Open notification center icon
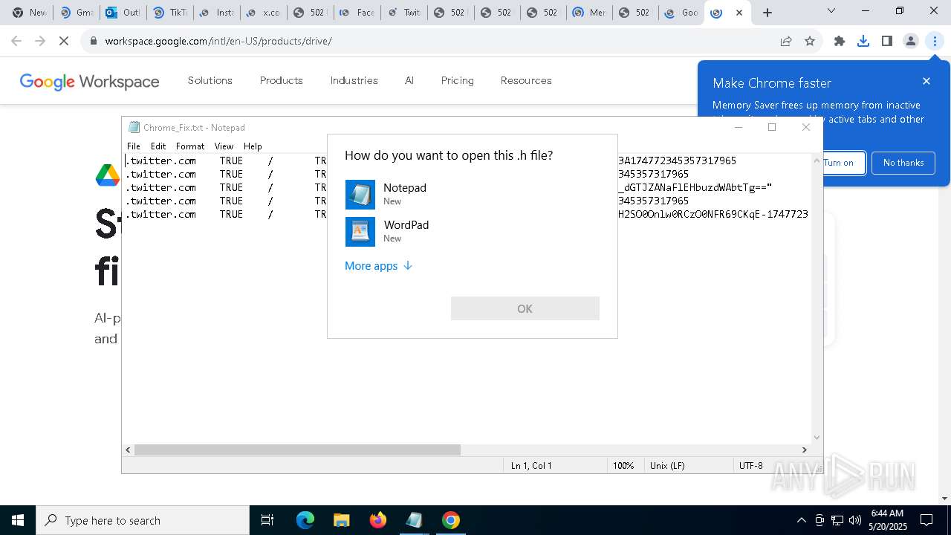This screenshot has height=535, width=951. (926, 520)
